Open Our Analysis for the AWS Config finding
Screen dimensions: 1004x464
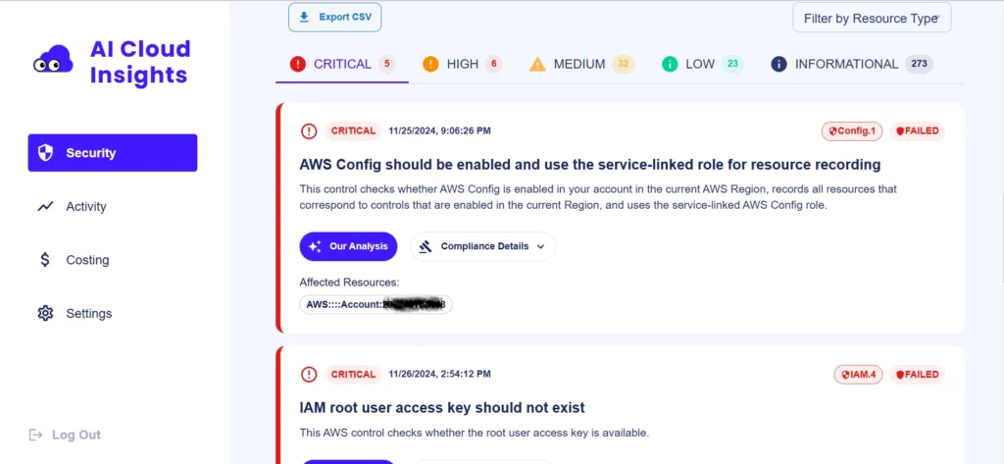[x=348, y=246]
